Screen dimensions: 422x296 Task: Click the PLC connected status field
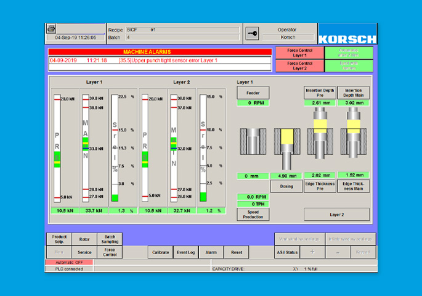69,269
